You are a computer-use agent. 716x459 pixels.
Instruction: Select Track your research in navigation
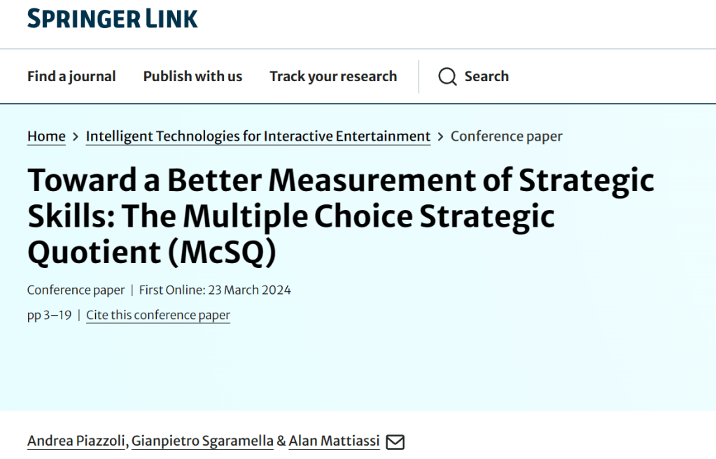(333, 76)
